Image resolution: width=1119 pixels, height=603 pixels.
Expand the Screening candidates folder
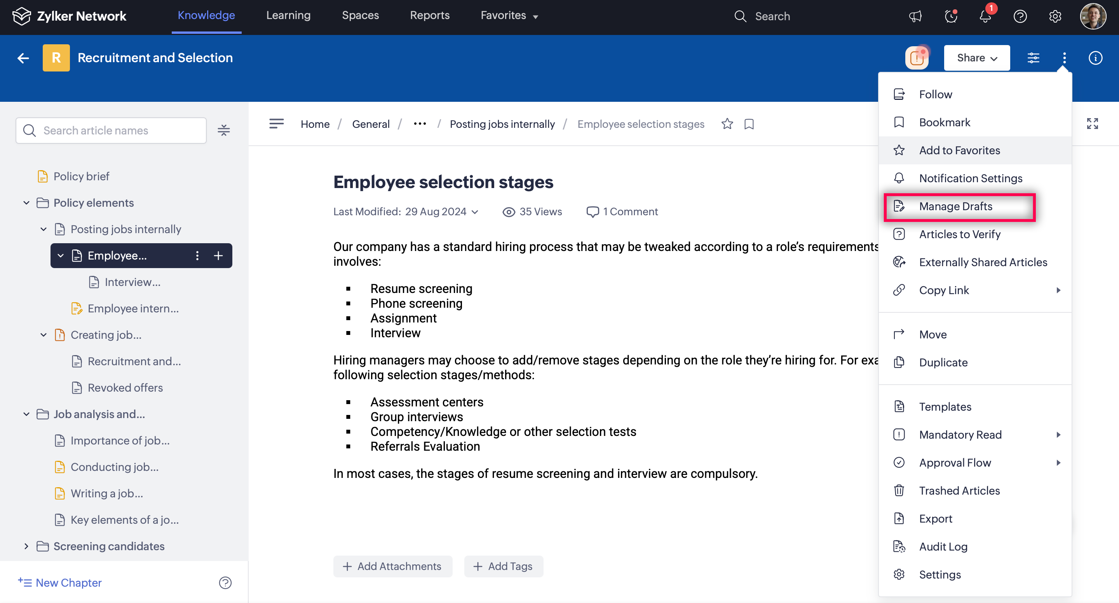pyautogui.click(x=26, y=546)
